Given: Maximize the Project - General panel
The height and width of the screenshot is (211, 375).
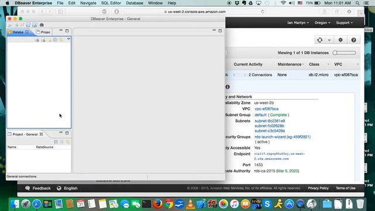Looking at the screenshot, I should (67, 133).
